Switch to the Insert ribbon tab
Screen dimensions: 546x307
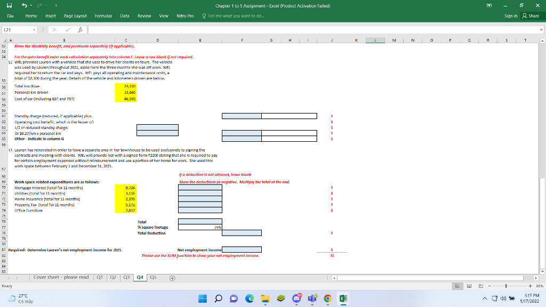point(51,16)
